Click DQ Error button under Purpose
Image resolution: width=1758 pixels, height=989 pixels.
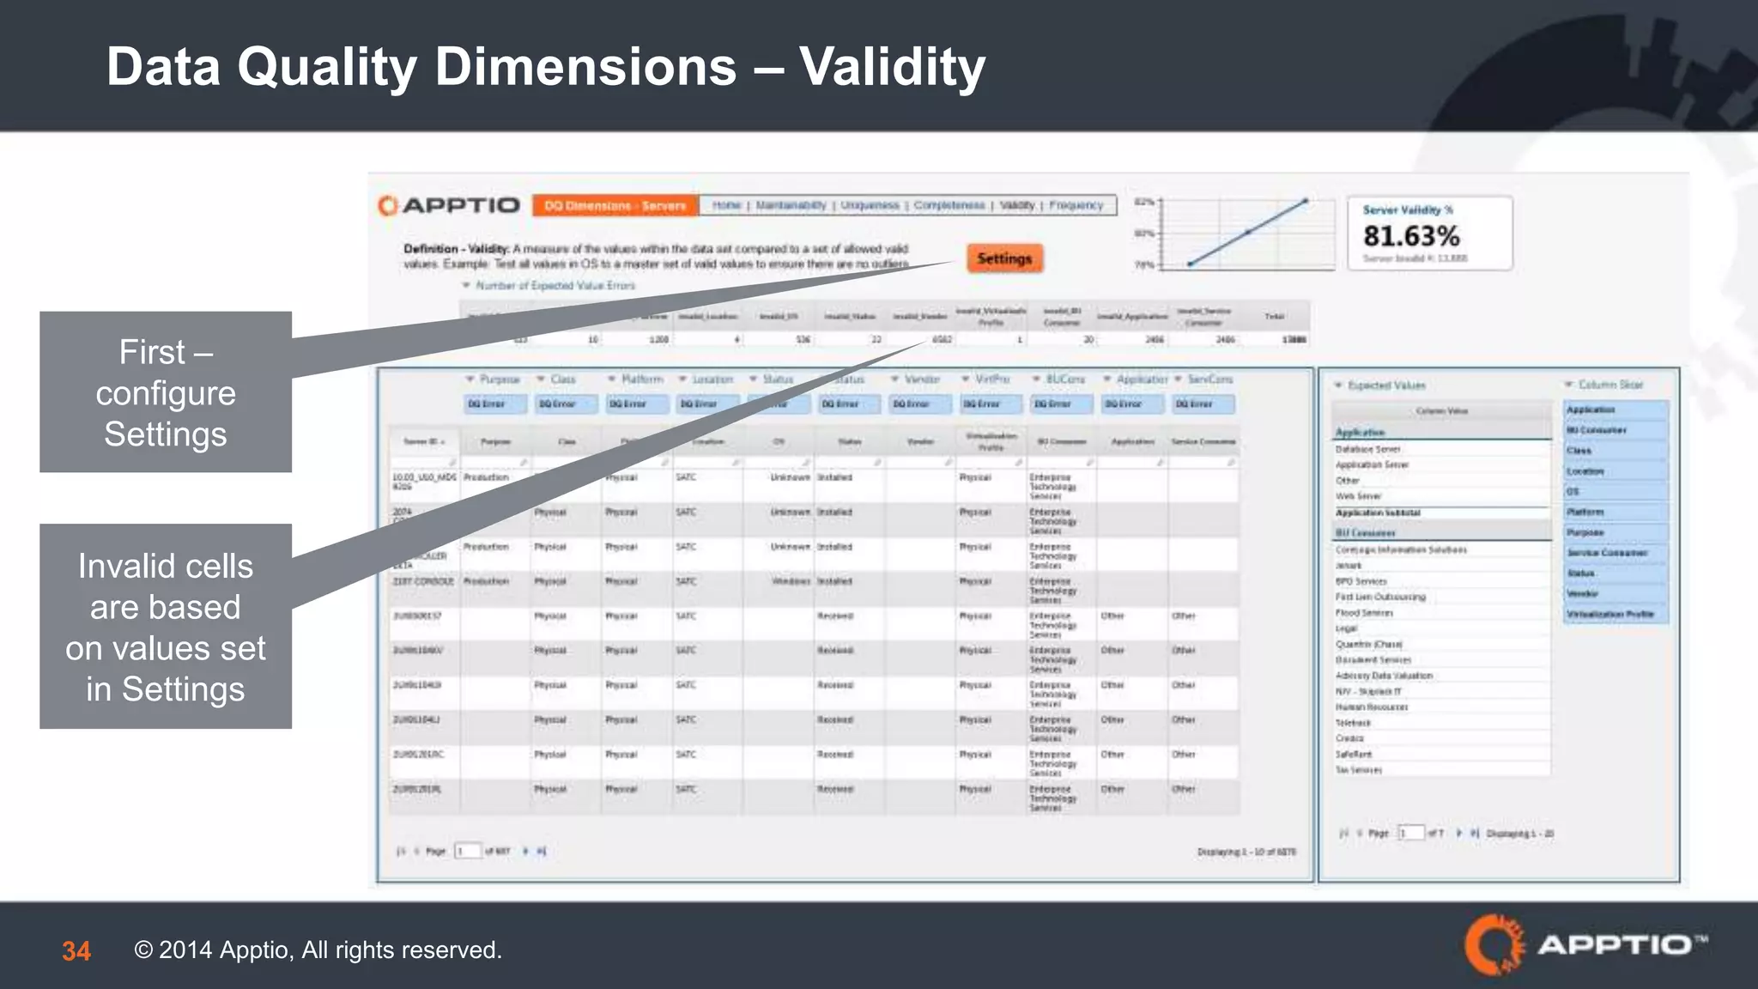pyautogui.click(x=495, y=403)
